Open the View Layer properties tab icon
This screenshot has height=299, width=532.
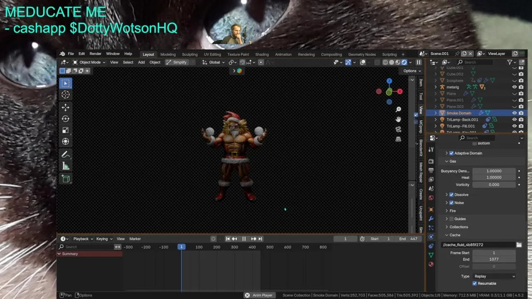pos(431,179)
